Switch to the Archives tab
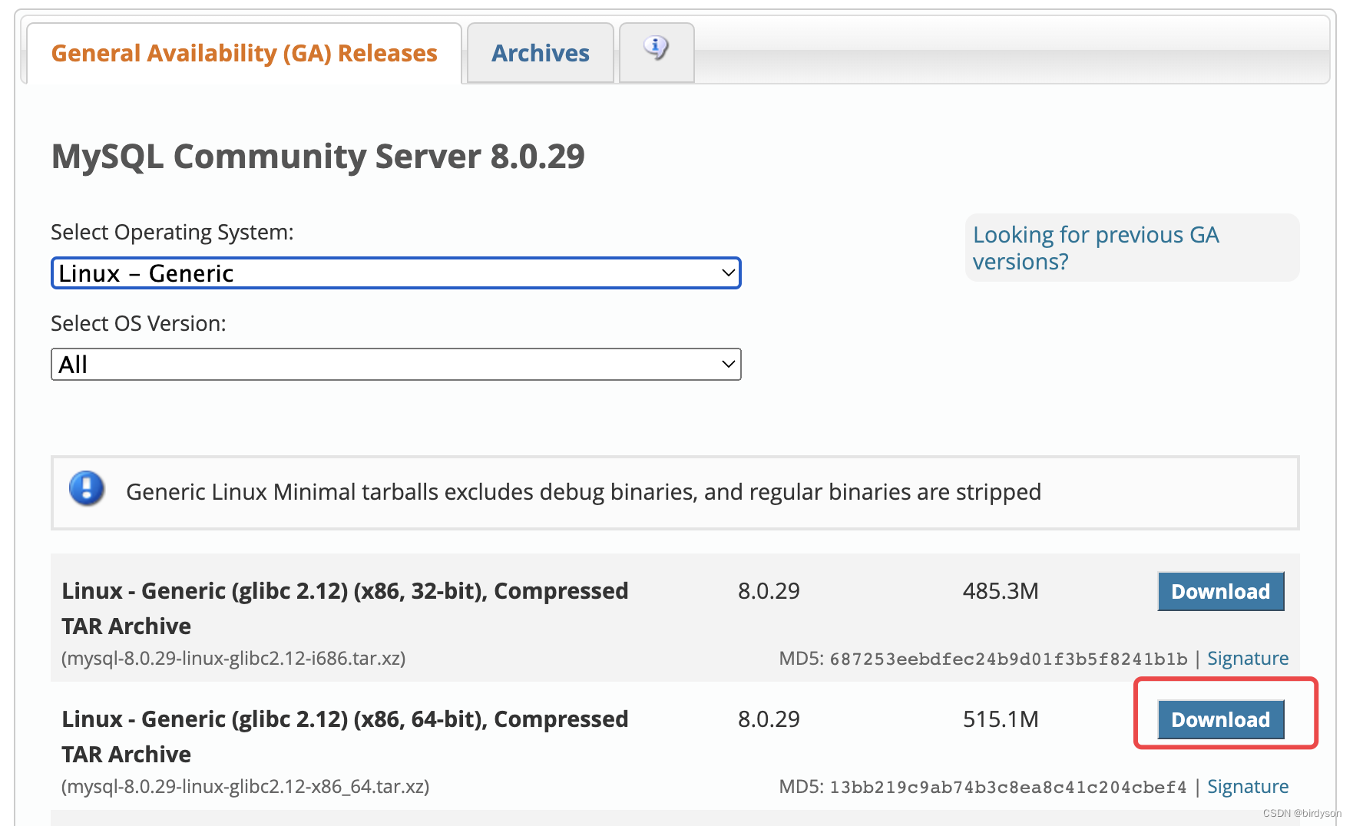Viewport: 1353px width, 826px height. coord(541,53)
